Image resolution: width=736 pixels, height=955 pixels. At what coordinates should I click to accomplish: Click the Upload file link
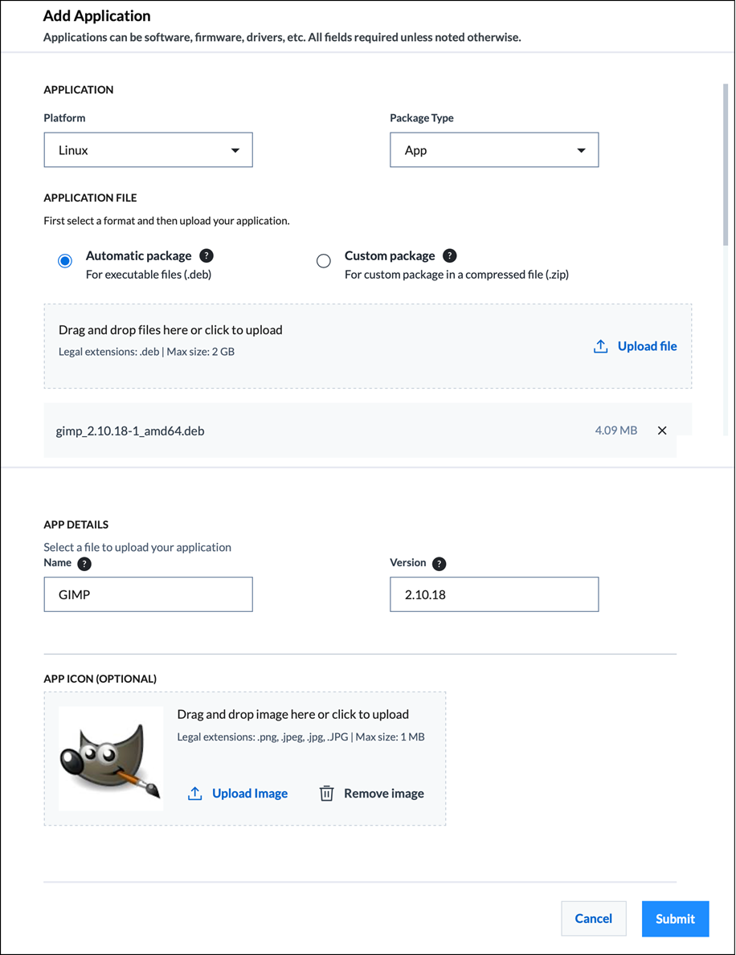click(647, 346)
